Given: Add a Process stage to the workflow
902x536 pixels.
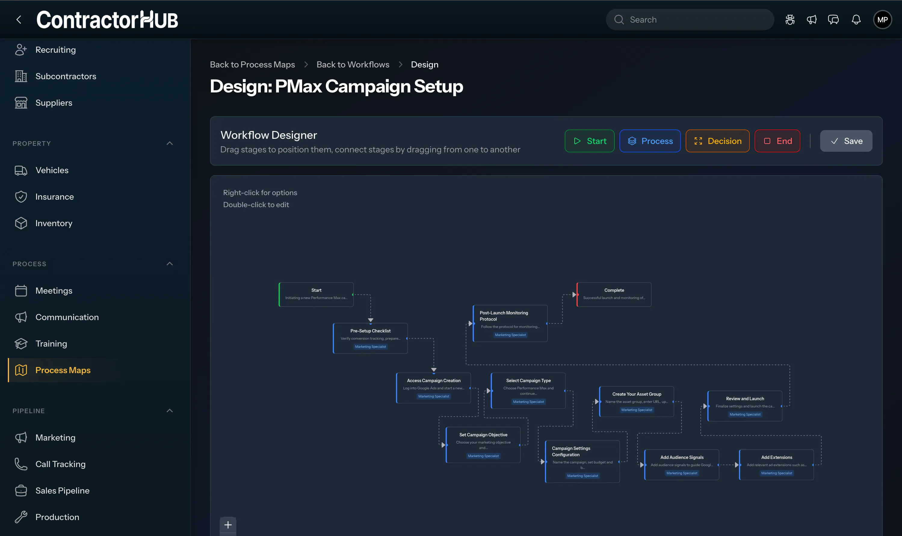Looking at the screenshot, I should tap(650, 141).
